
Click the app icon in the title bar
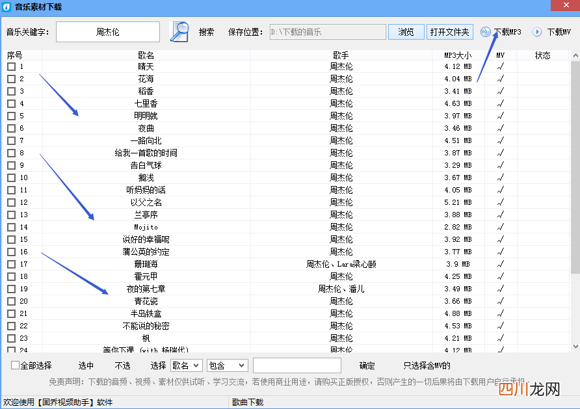coord(7,7)
